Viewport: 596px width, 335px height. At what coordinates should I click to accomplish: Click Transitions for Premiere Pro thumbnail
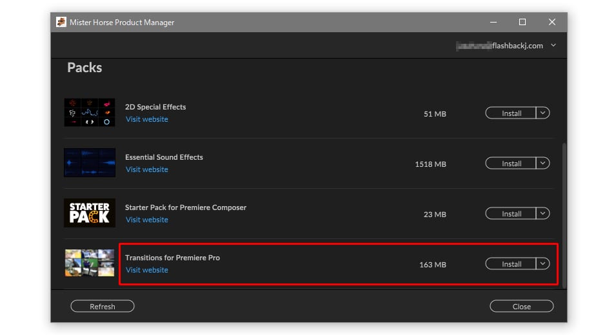point(90,263)
